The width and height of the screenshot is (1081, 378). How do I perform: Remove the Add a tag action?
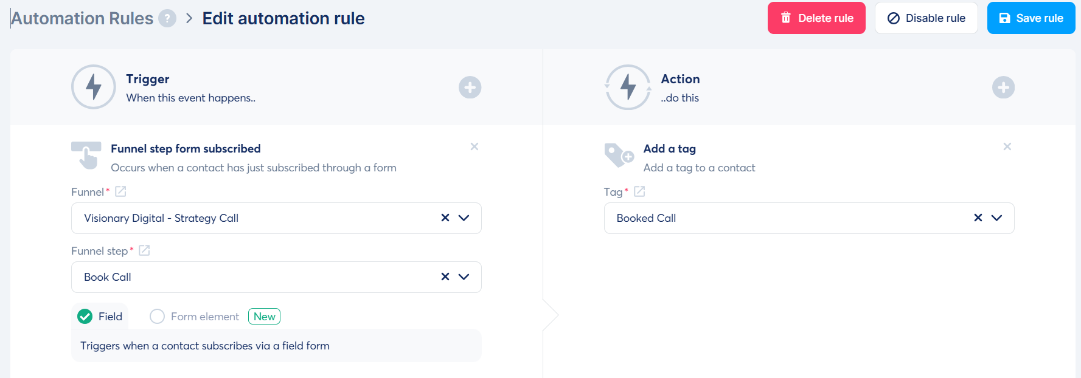pos(1007,146)
